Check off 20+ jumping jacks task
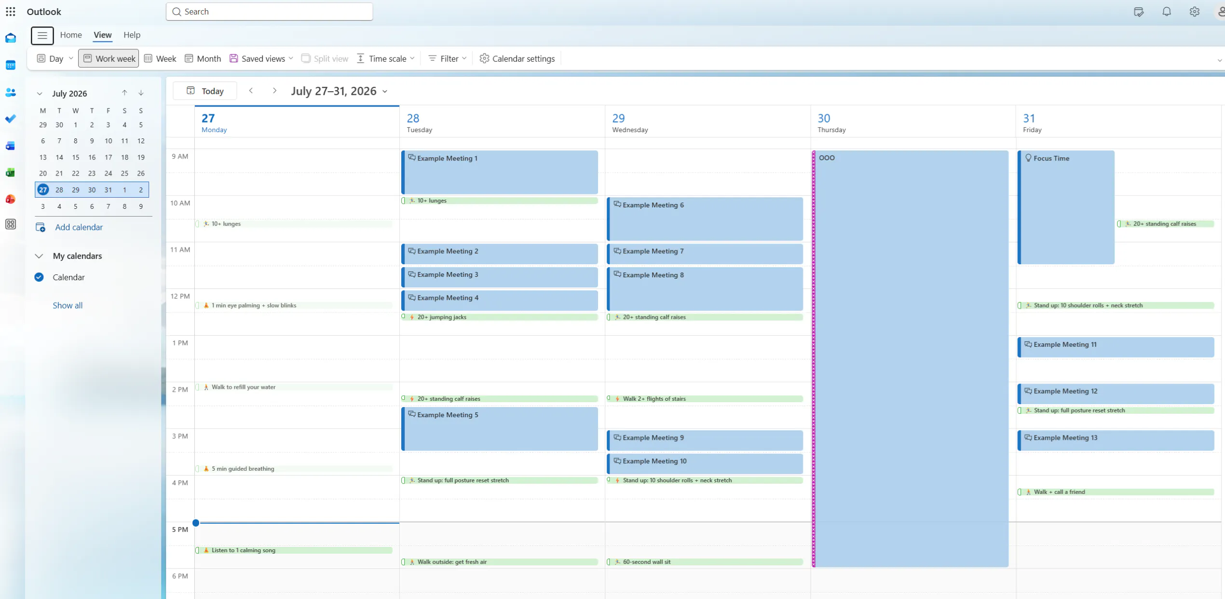The height and width of the screenshot is (599, 1225). point(403,317)
